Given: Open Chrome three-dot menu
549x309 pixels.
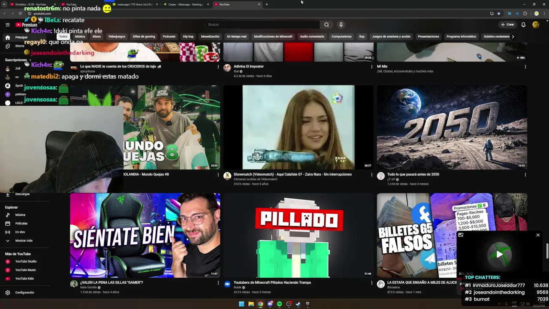Looking at the screenshot, I should click(543, 13).
